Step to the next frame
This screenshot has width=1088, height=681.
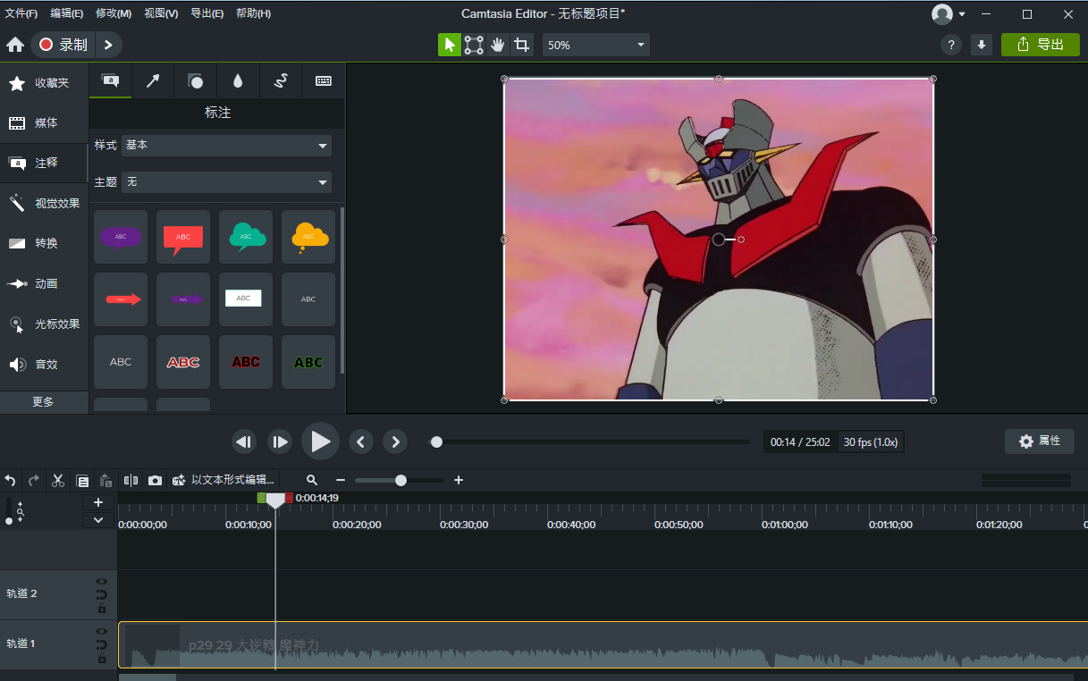coord(280,441)
